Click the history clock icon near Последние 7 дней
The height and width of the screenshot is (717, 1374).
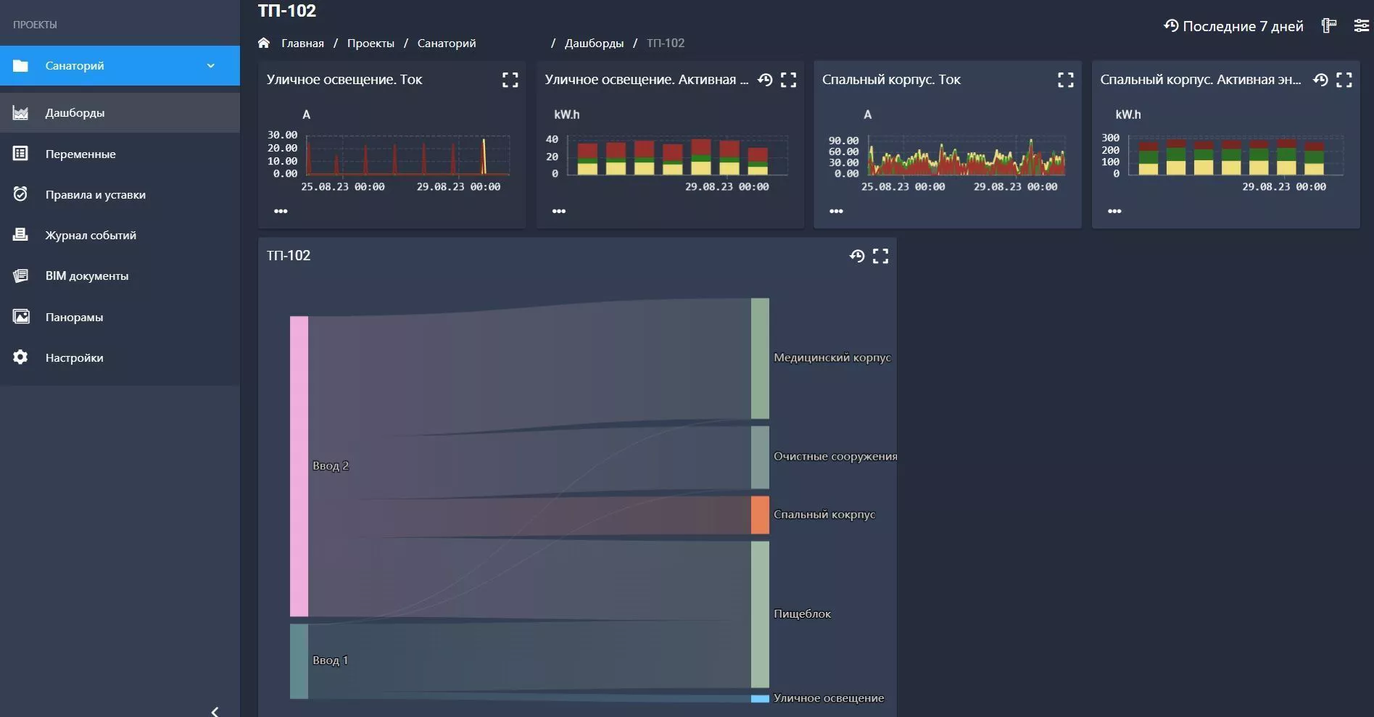click(x=1171, y=25)
